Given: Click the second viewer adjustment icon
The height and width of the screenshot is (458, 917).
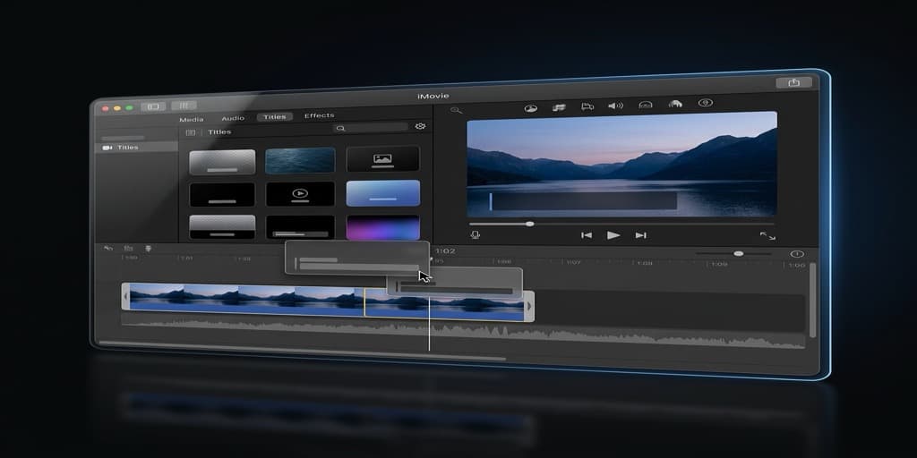Looking at the screenshot, I should point(559,107).
